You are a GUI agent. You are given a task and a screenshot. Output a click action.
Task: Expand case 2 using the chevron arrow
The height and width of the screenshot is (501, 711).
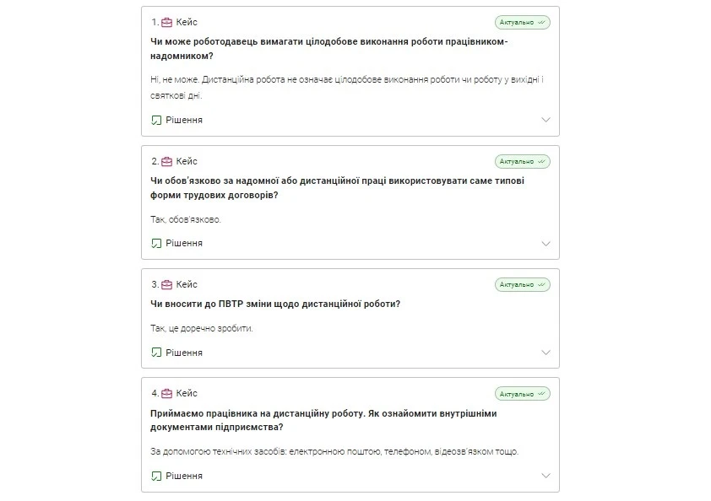tap(545, 243)
